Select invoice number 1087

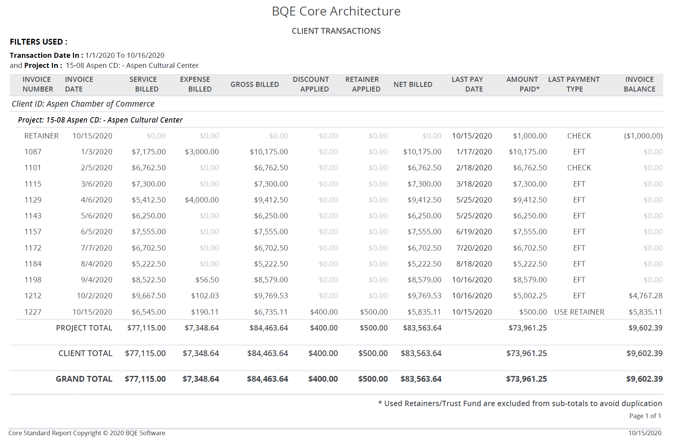click(x=33, y=152)
